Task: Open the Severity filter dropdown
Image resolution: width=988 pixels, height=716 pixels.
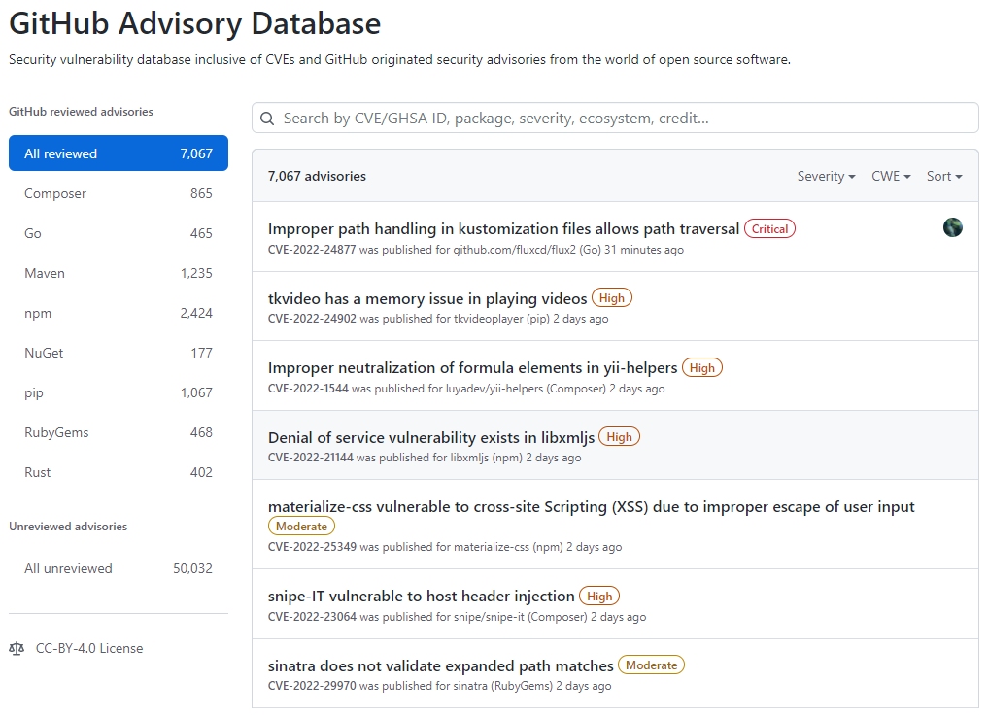Action: [826, 177]
